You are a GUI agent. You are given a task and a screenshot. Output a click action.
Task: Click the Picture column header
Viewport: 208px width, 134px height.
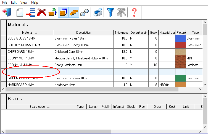[x=181, y=33]
